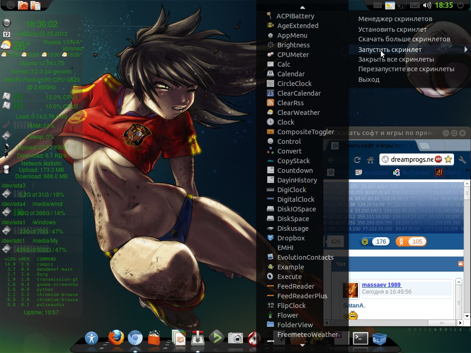
Task: Launch Chromium from the dock
Action: (x=135, y=338)
